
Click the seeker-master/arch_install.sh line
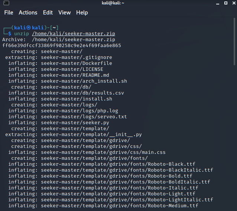point(68,81)
